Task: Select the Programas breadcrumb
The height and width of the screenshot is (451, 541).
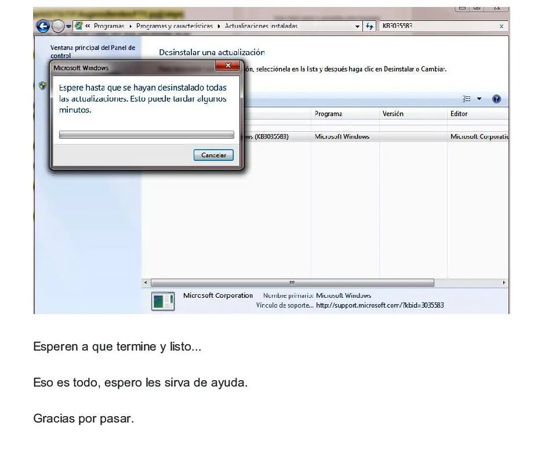Action: (108, 26)
